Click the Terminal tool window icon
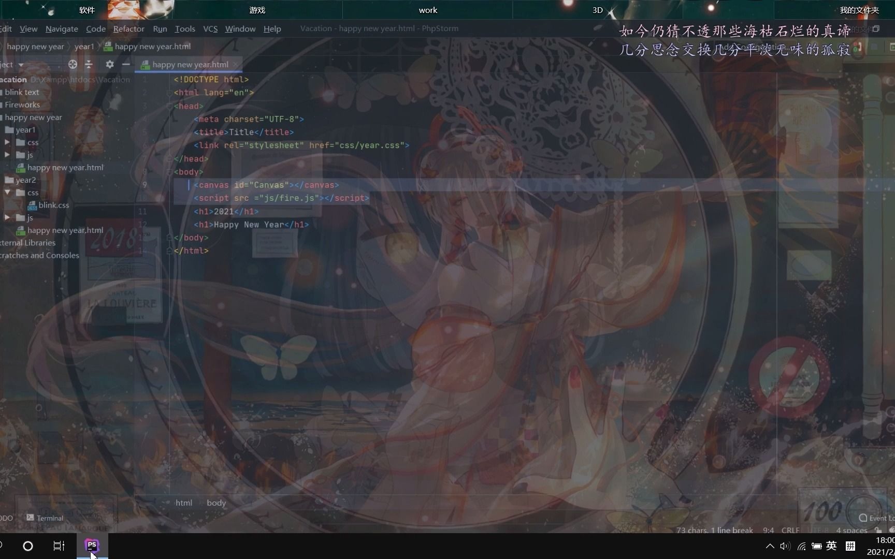Screen dimensions: 895x559 (30, 518)
